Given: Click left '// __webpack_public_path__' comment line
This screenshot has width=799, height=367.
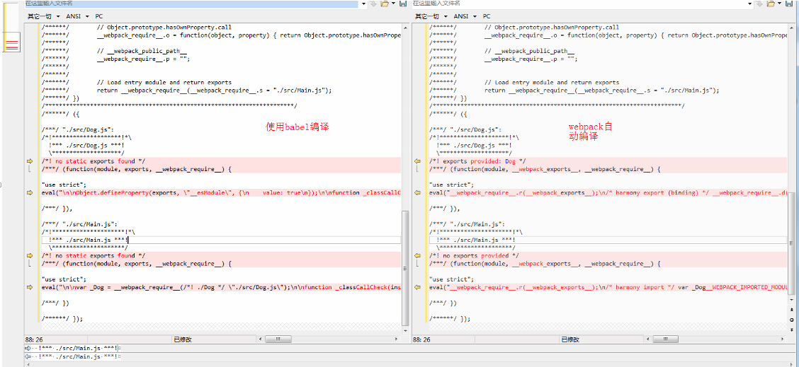Looking at the screenshot, I should 142,51.
